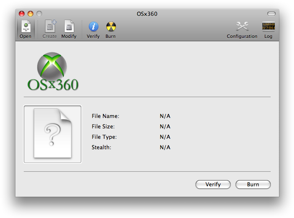294x218 pixels.
Task: Open Configuration with the wrench icon
Action: pos(242,27)
